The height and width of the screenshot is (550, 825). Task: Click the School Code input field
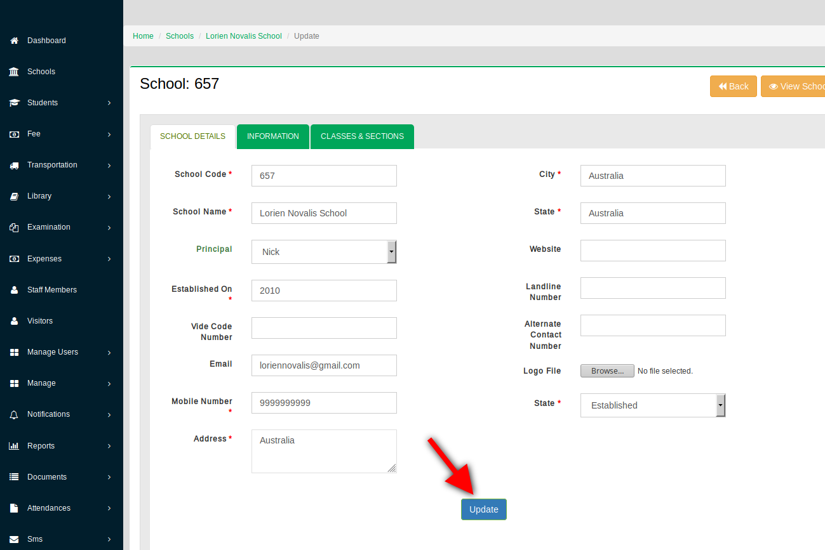coord(324,176)
